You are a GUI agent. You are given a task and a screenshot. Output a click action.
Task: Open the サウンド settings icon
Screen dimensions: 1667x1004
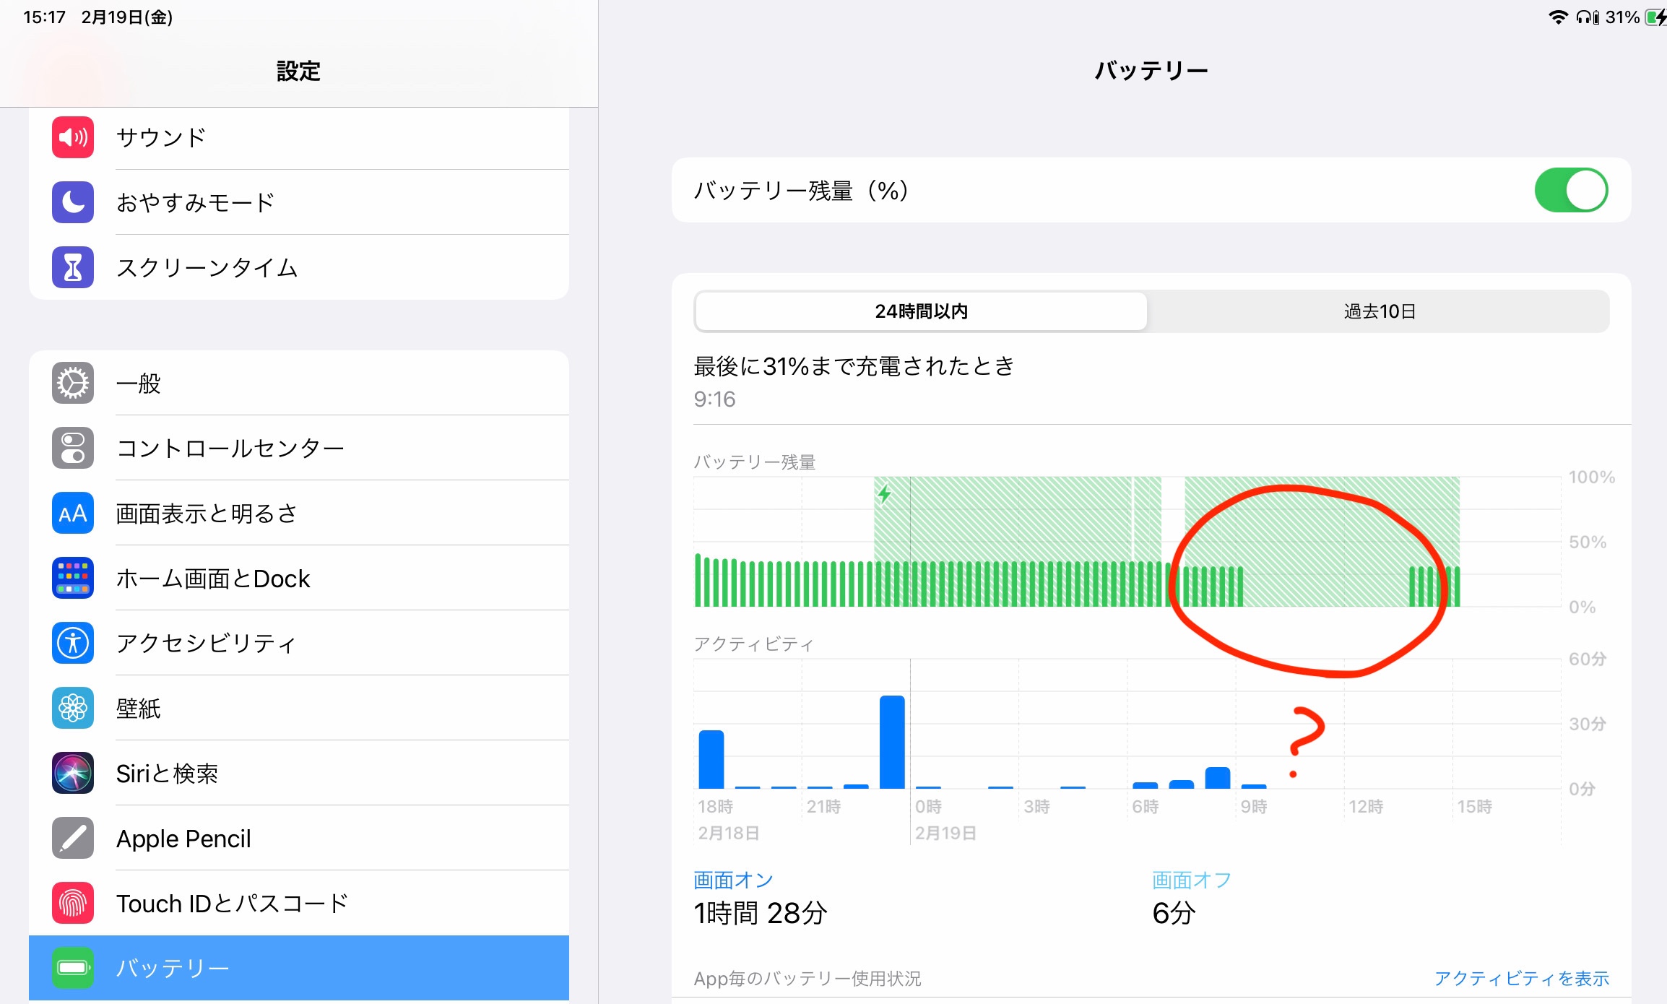click(73, 137)
